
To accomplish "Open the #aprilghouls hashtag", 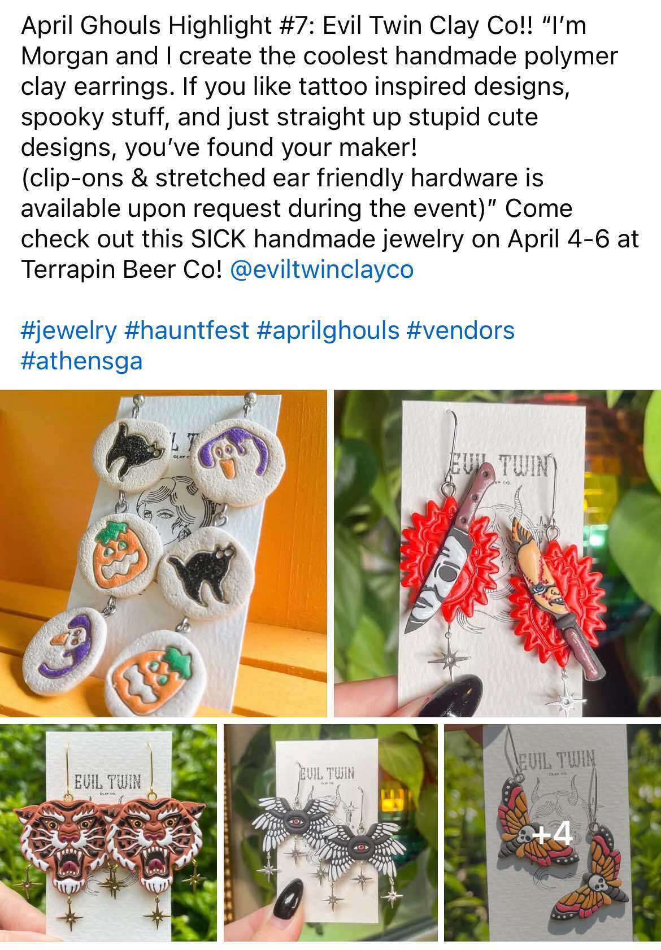I will pos(328,330).
